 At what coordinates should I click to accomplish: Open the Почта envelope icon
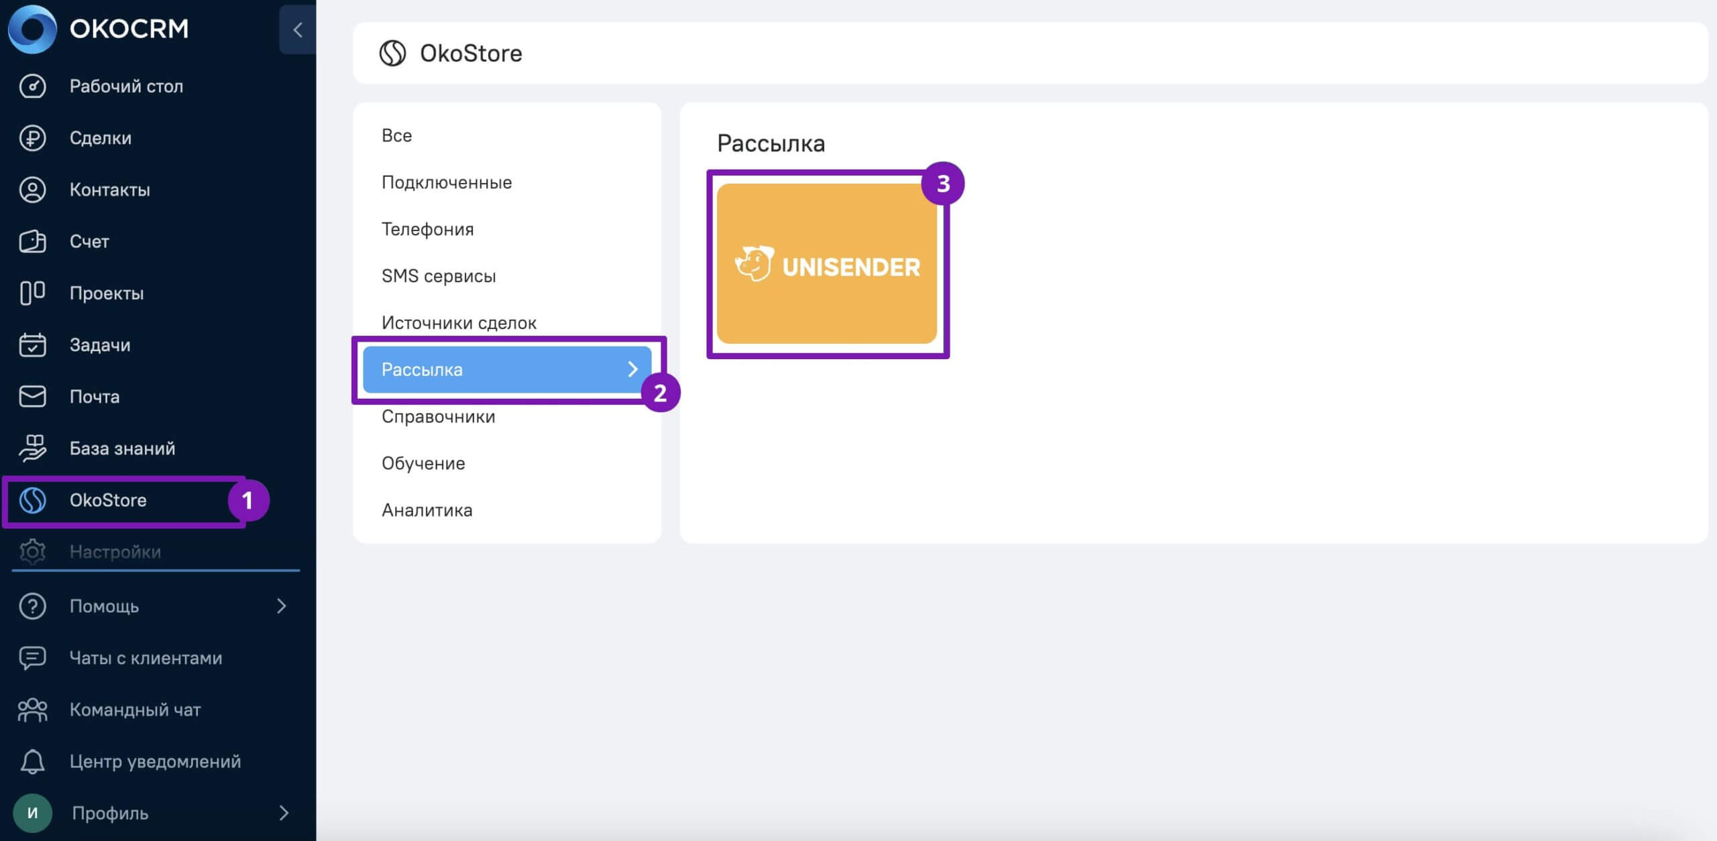[32, 396]
